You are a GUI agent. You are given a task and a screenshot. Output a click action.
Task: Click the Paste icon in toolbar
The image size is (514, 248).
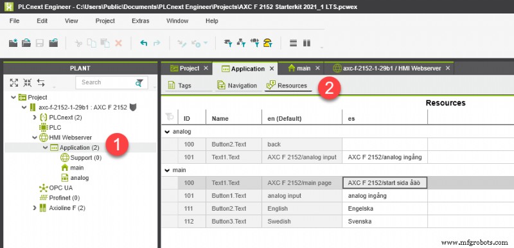tap(105, 43)
